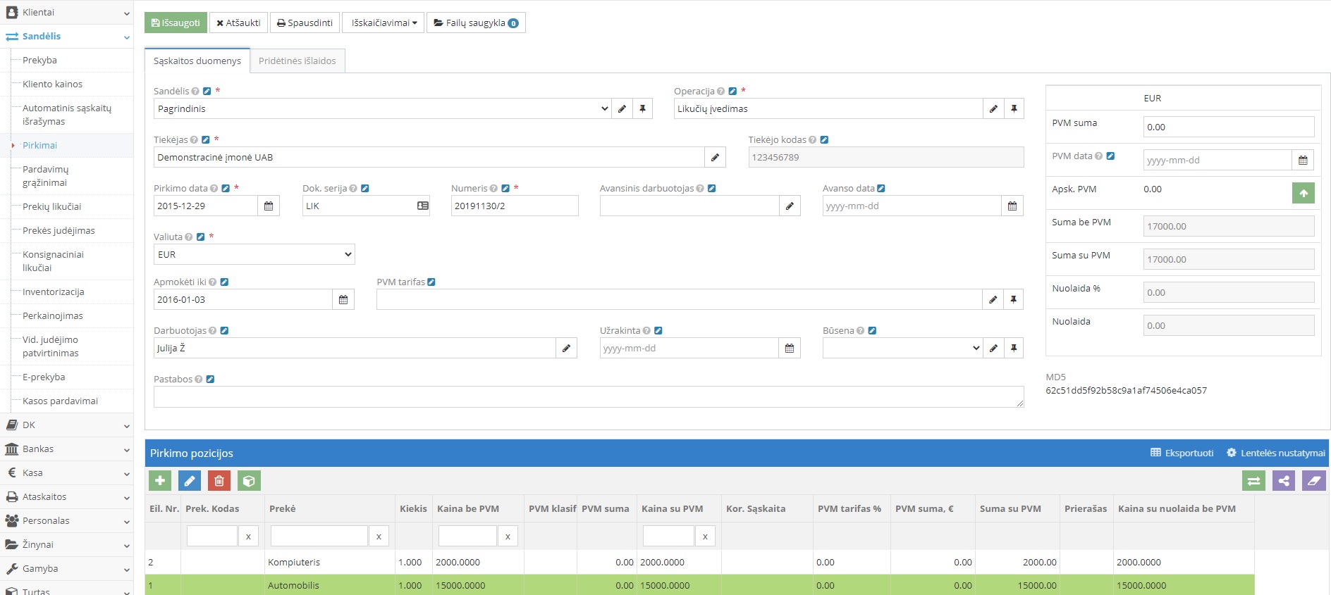Open Prekių likučiai in the sidebar
1331x595 pixels.
point(51,207)
